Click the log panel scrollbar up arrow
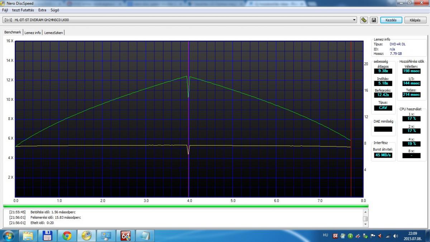The image size is (430, 242). coord(365,212)
